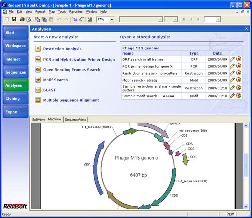Open the Map menu

click(52, 12)
